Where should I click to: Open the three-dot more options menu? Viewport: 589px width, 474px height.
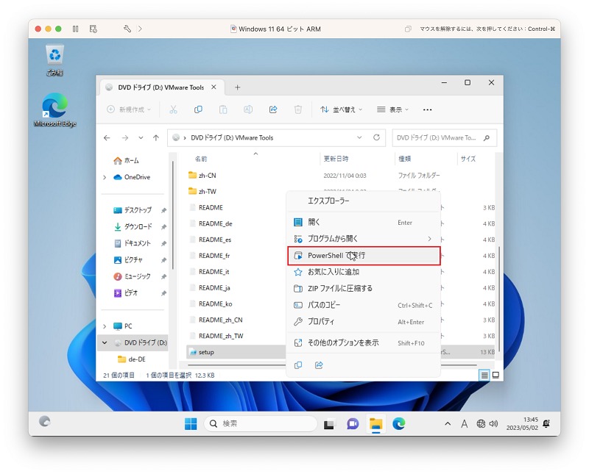coord(428,110)
